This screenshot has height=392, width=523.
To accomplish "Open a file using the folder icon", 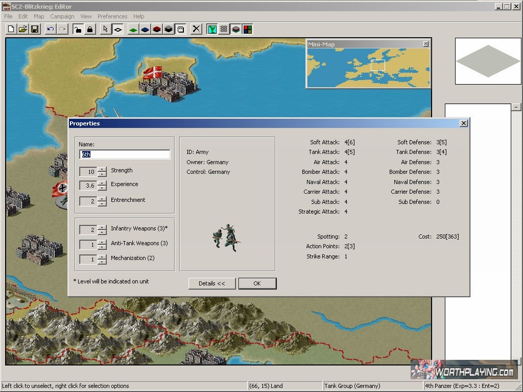I will point(23,29).
